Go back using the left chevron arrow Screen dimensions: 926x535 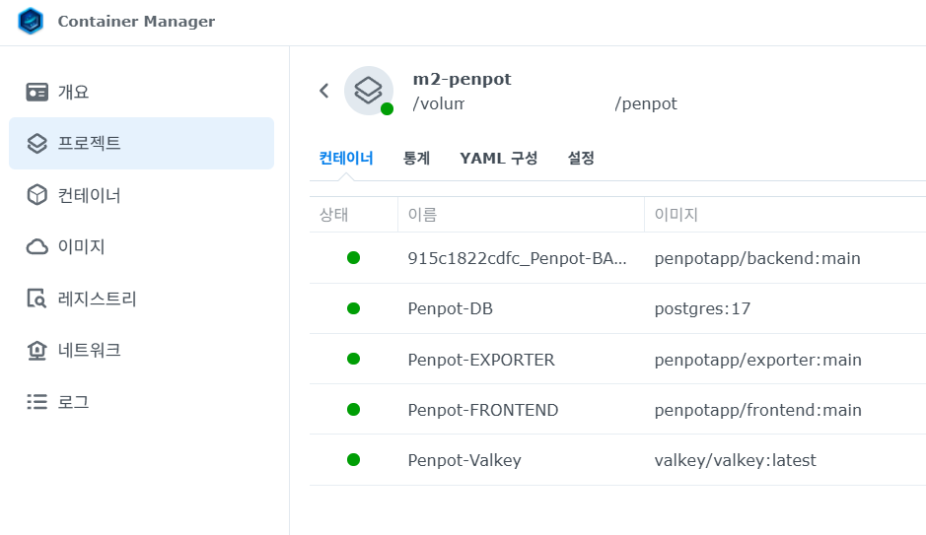[323, 91]
